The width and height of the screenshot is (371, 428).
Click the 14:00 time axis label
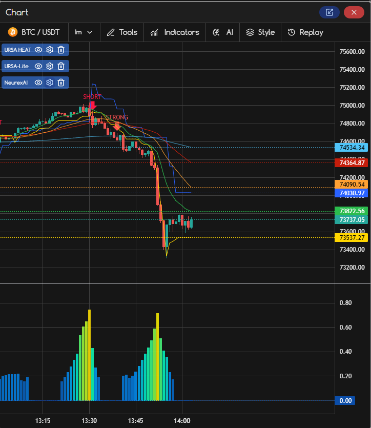point(182,420)
